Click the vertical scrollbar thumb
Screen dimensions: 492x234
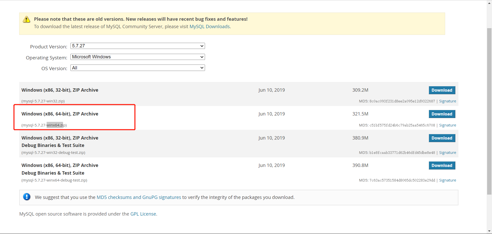[489, 111]
